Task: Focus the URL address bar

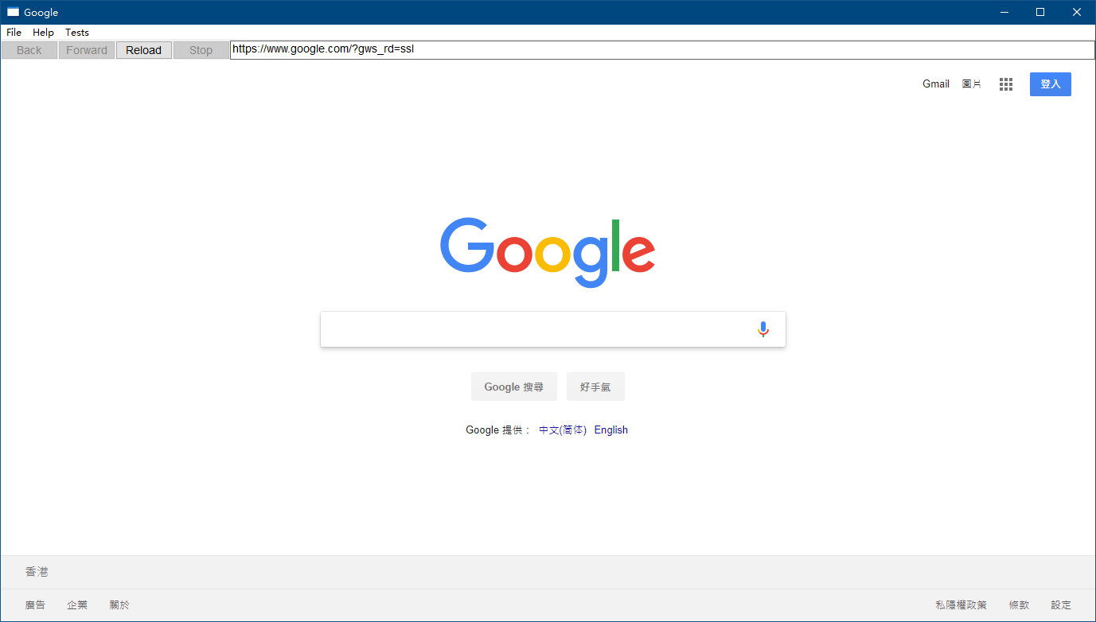Action: point(662,50)
